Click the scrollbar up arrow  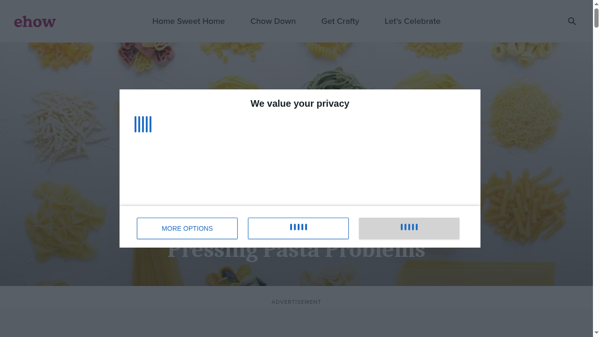pos(596,4)
